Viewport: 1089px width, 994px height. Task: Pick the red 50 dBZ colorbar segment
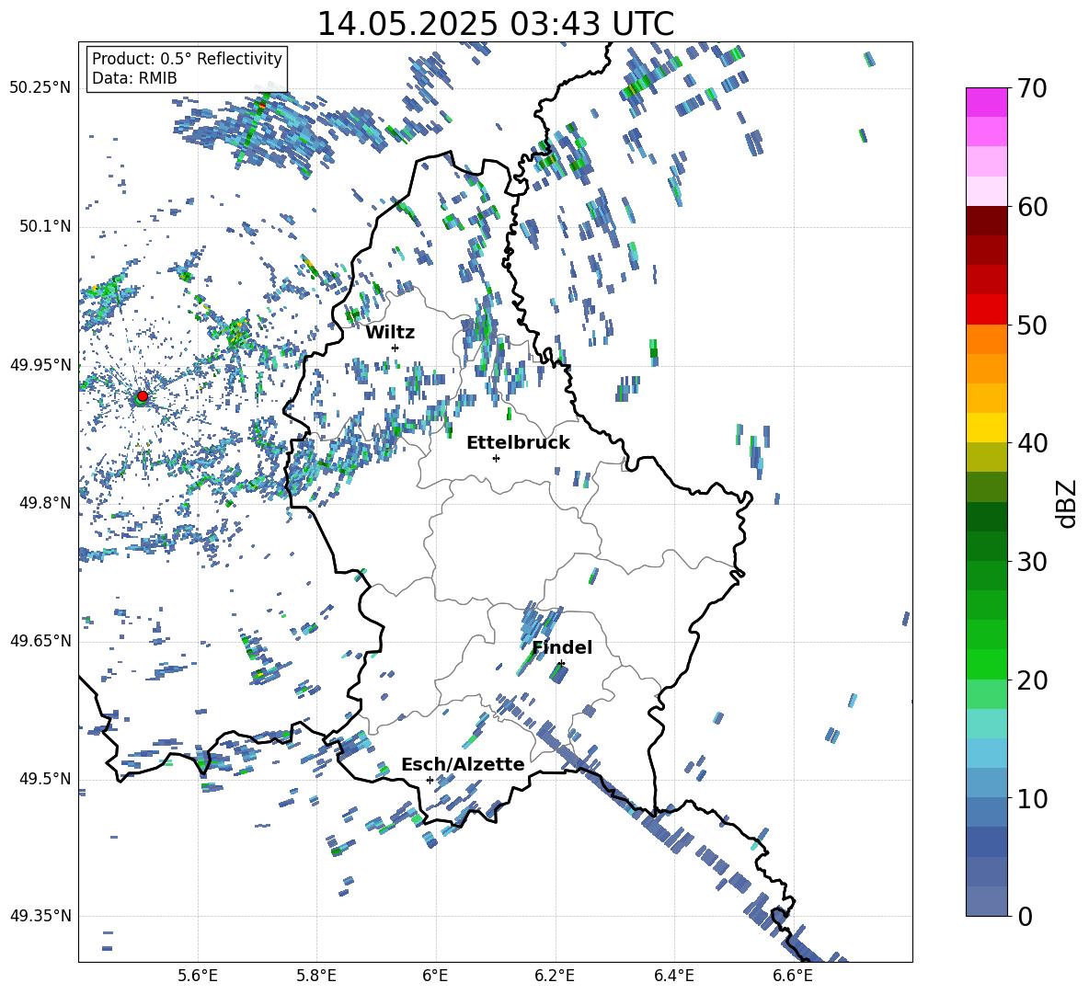[x=986, y=310]
